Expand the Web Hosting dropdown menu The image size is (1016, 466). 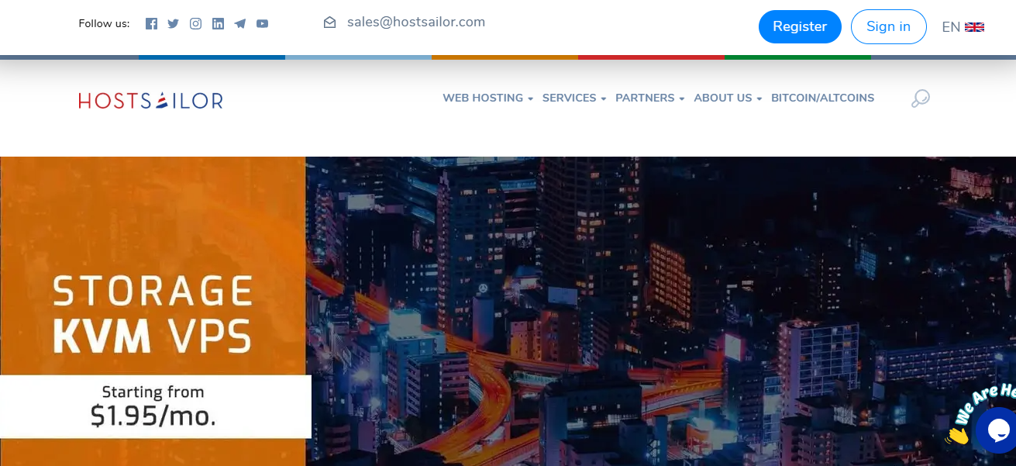(x=487, y=98)
